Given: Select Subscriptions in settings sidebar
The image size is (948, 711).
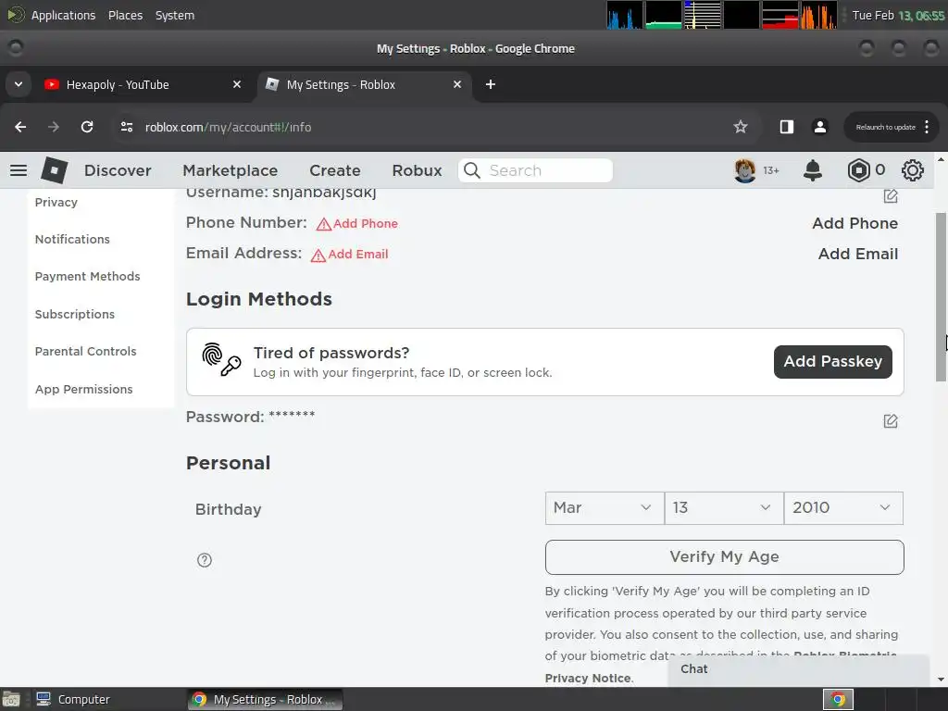Looking at the screenshot, I should tap(75, 315).
